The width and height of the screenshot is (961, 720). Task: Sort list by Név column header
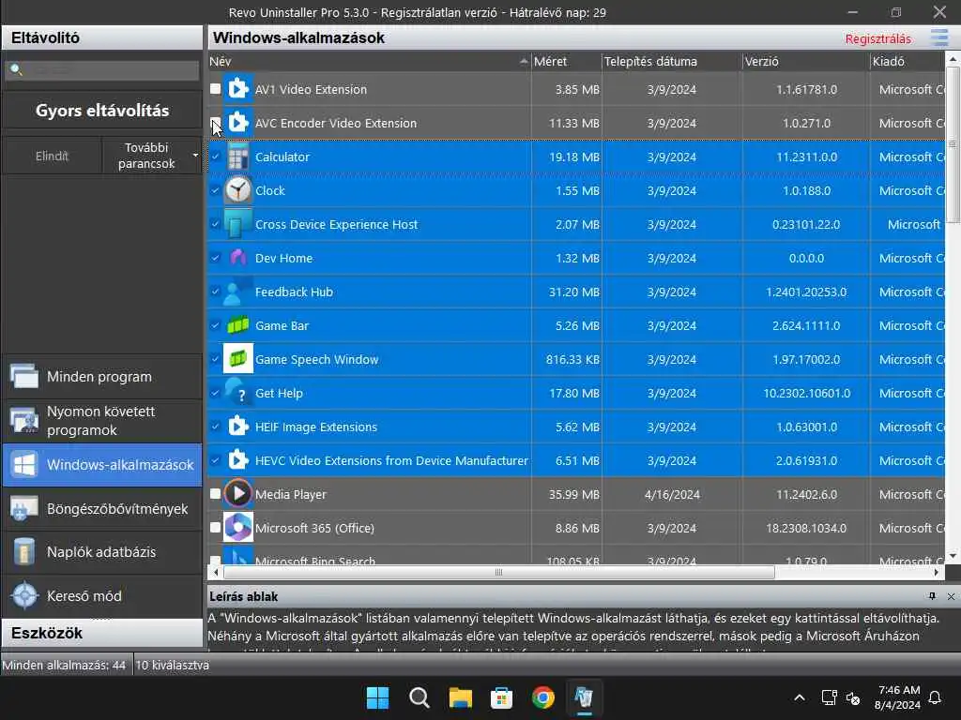coord(368,61)
